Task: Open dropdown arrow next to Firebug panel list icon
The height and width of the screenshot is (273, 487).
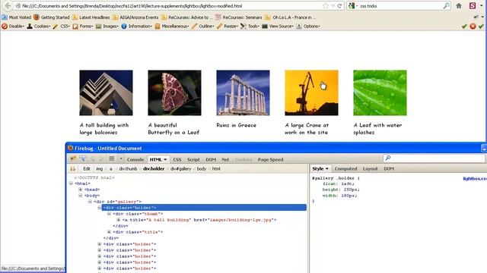Action: (121, 159)
